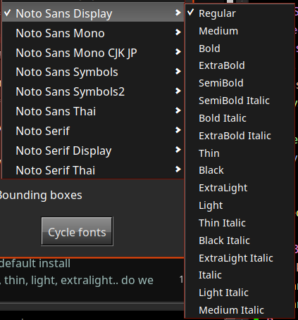This screenshot has width=298, height=320.
Task: Set font style to Black
Action: [x=240, y=170]
